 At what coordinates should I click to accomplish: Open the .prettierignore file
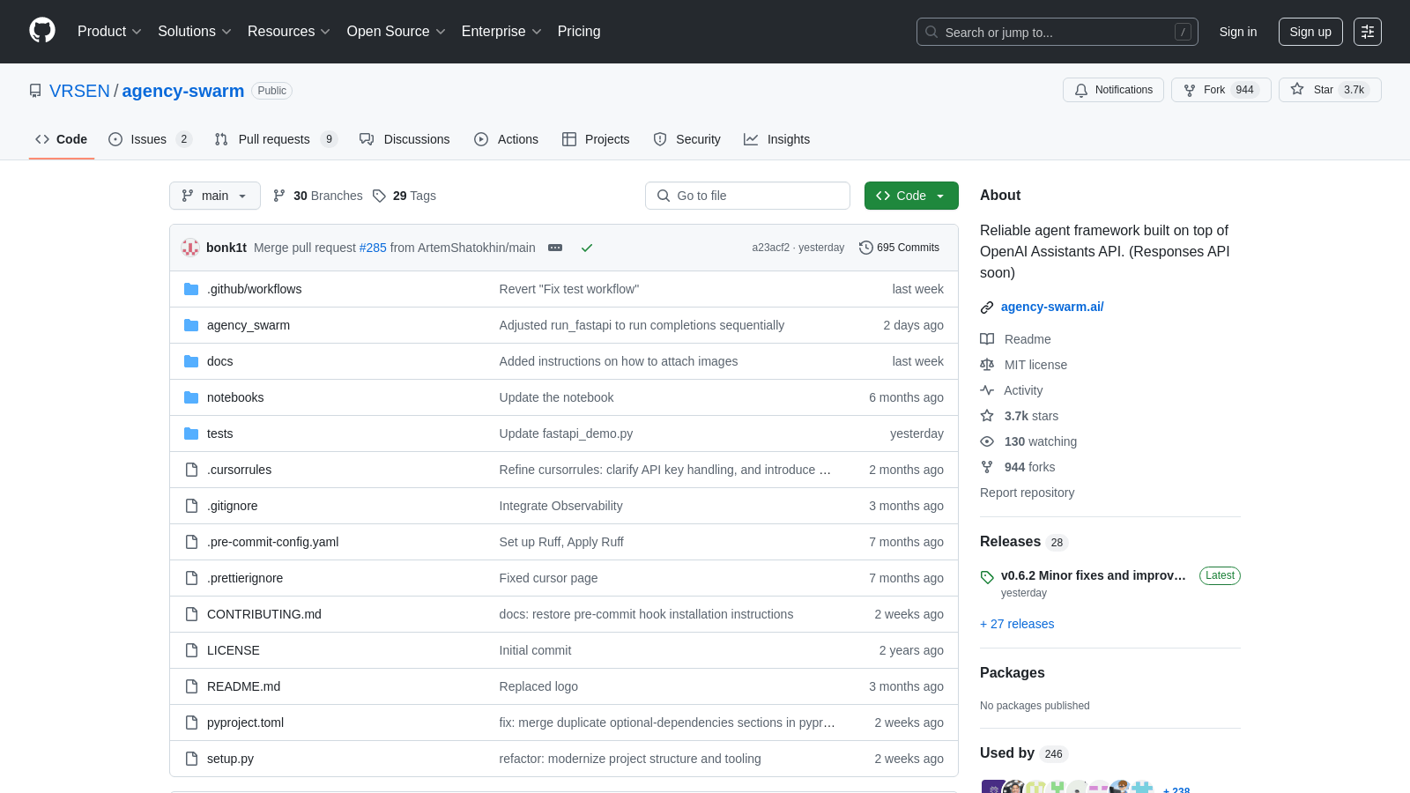[x=245, y=578]
